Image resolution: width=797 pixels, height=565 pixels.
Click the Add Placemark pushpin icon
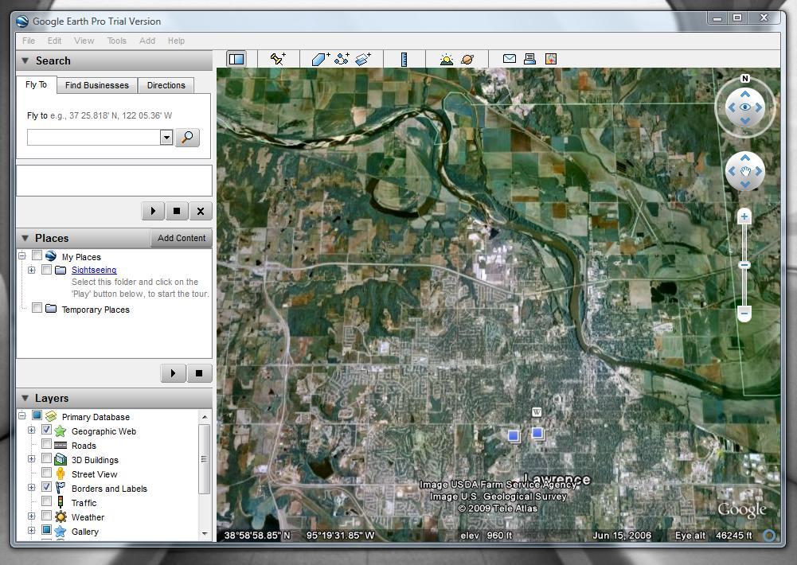(x=278, y=59)
